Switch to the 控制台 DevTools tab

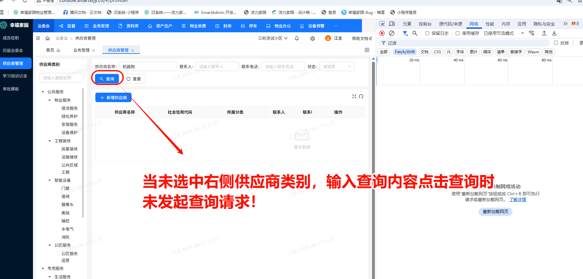pos(425,24)
